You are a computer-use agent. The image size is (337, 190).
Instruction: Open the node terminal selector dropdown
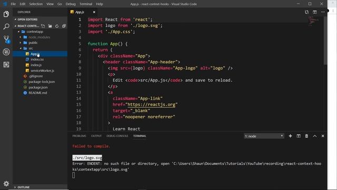tap(264, 136)
